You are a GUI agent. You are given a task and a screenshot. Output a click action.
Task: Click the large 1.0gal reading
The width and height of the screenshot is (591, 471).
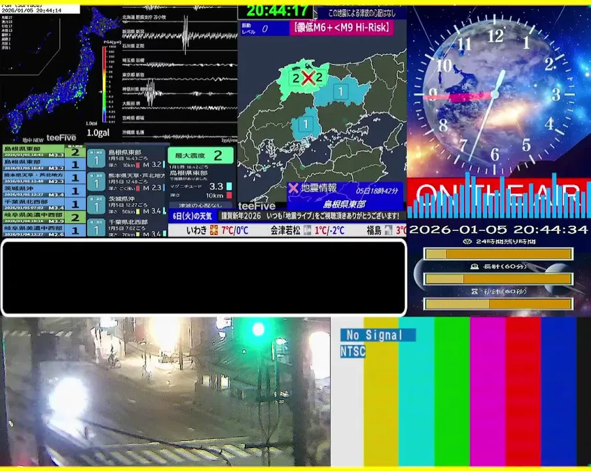click(98, 133)
